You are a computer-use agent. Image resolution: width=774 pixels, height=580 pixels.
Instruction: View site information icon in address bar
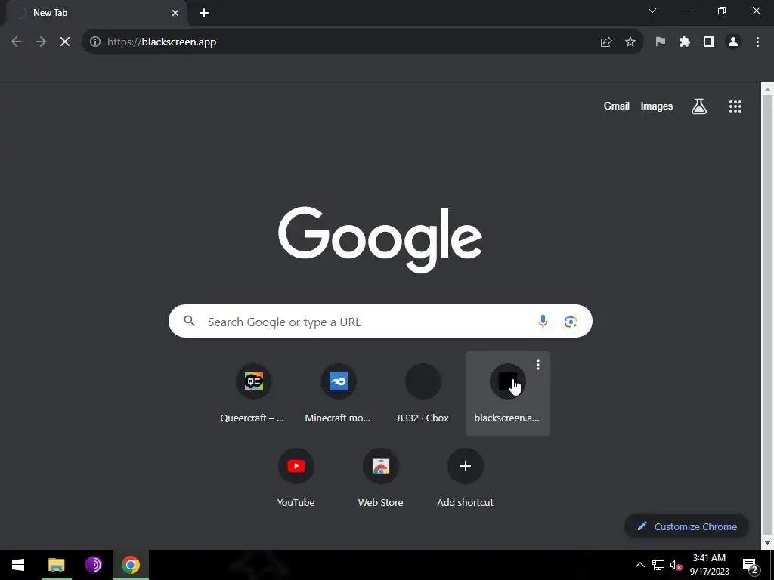click(95, 42)
